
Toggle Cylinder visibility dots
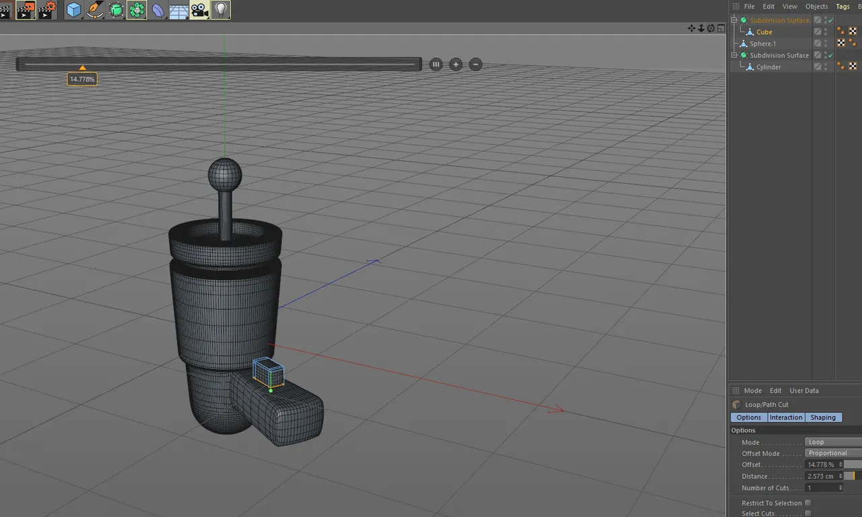[826, 67]
